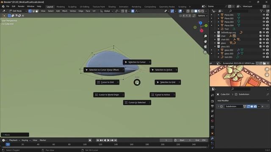Open the UV menu in viewport header
This screenshot has height=152, width=271.
click(x=94, y=11)
